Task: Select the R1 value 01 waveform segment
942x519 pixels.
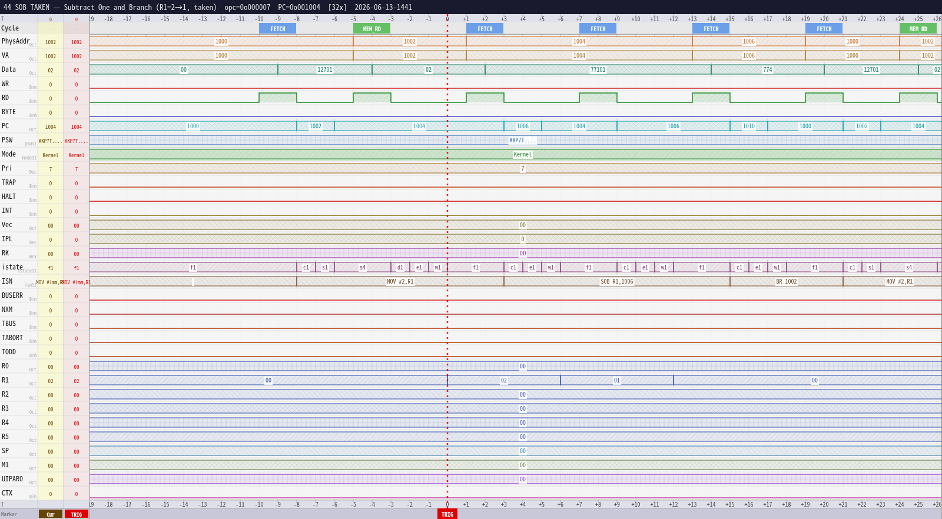Action: (617, 381)
